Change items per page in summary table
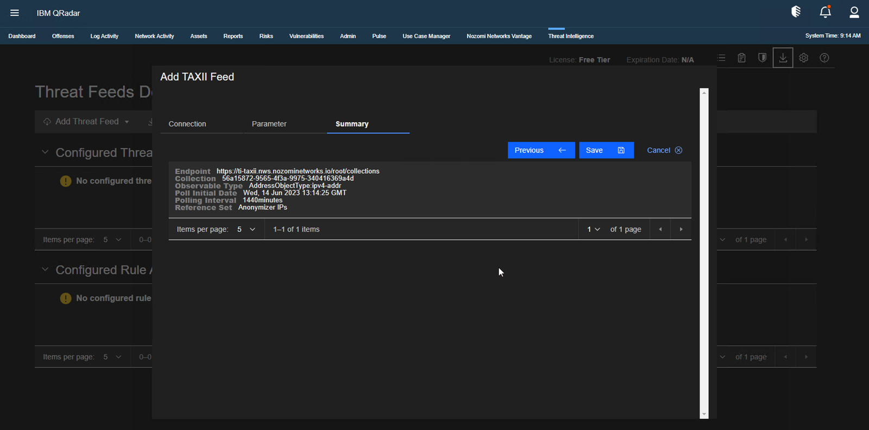 (x=246, y=229)
